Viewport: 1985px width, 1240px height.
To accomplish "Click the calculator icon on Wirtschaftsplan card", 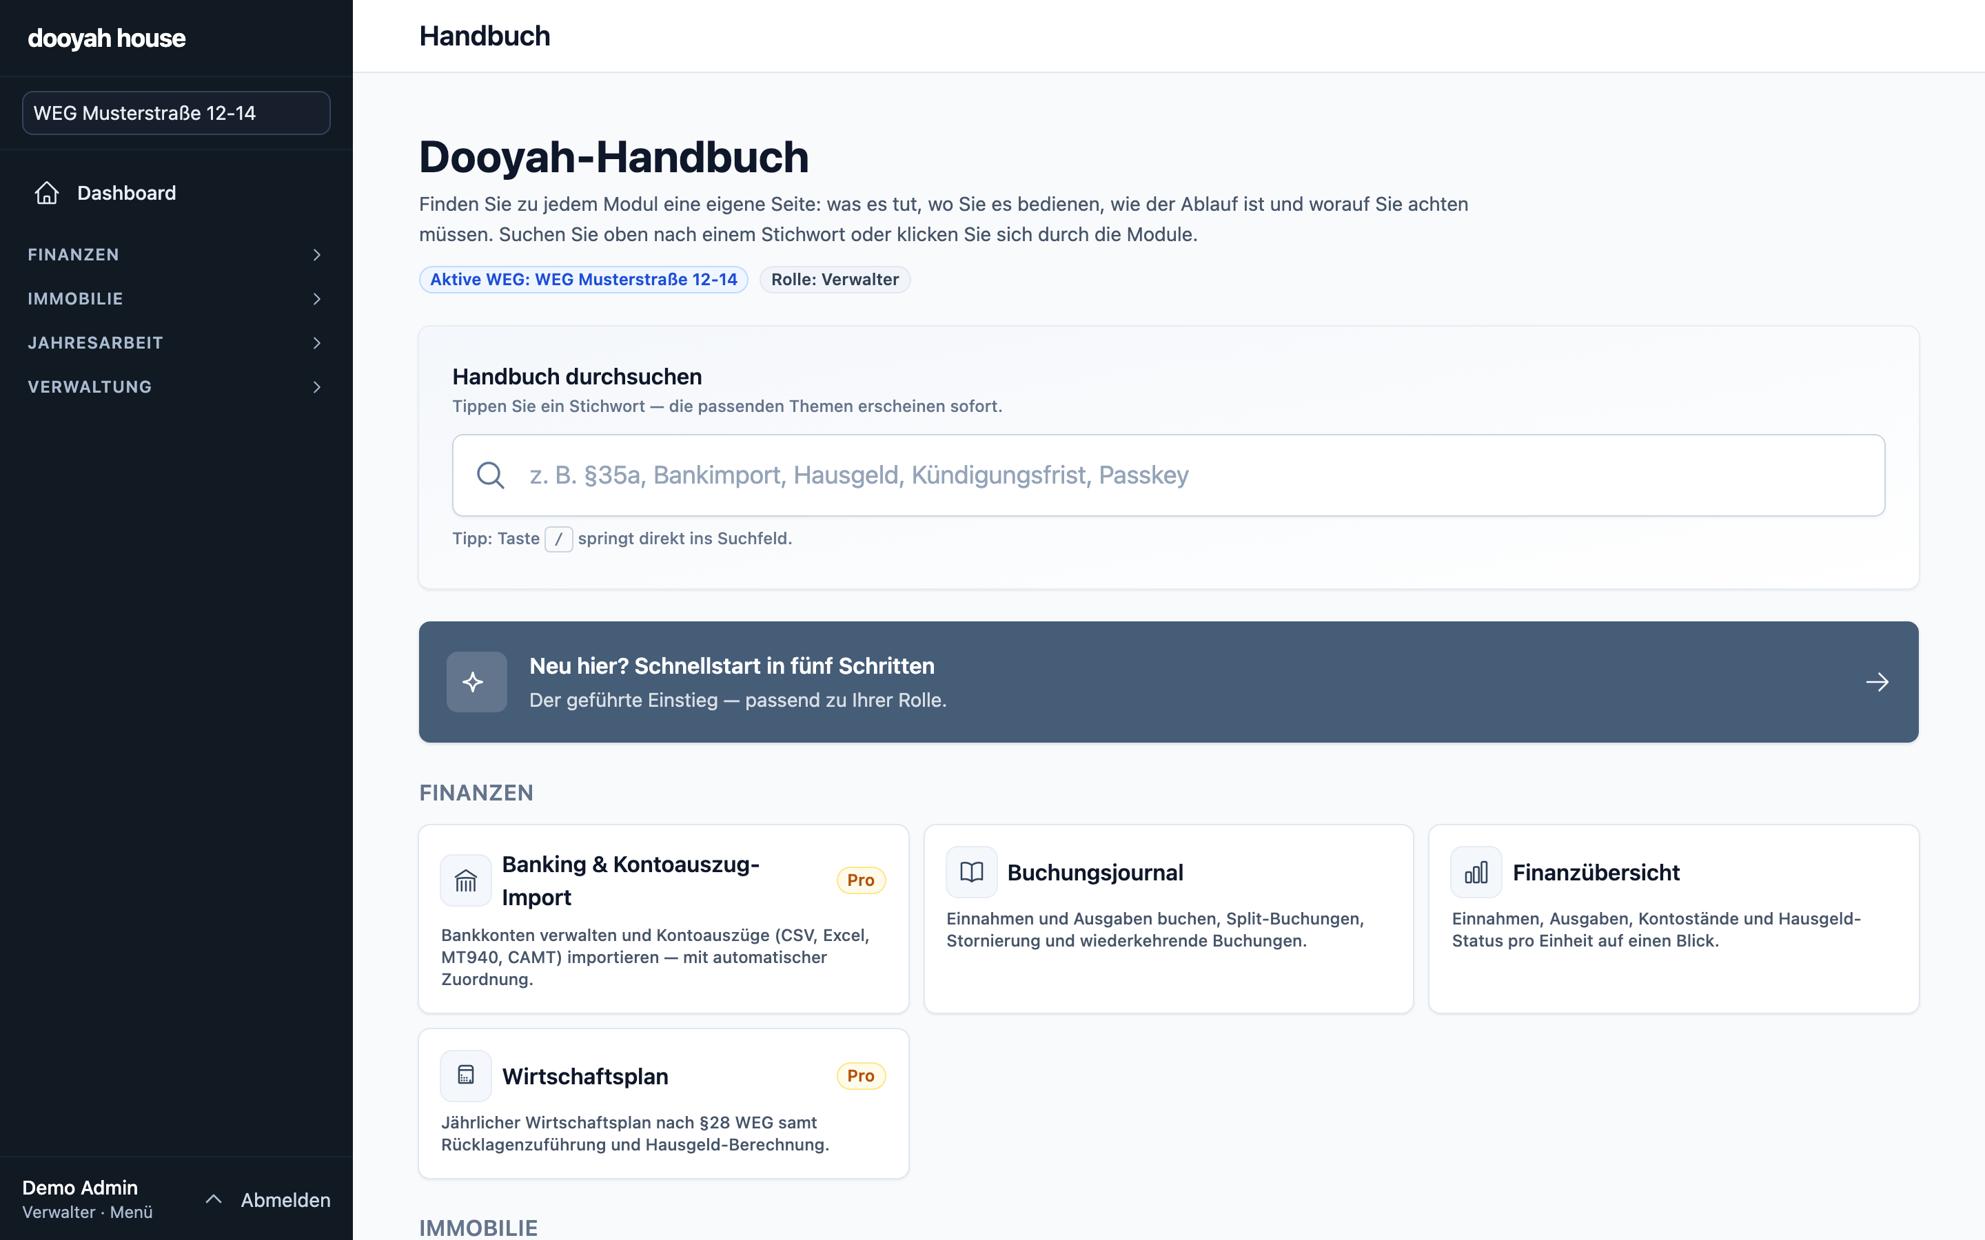I will pyautogui.click(x=466, y=1075).
